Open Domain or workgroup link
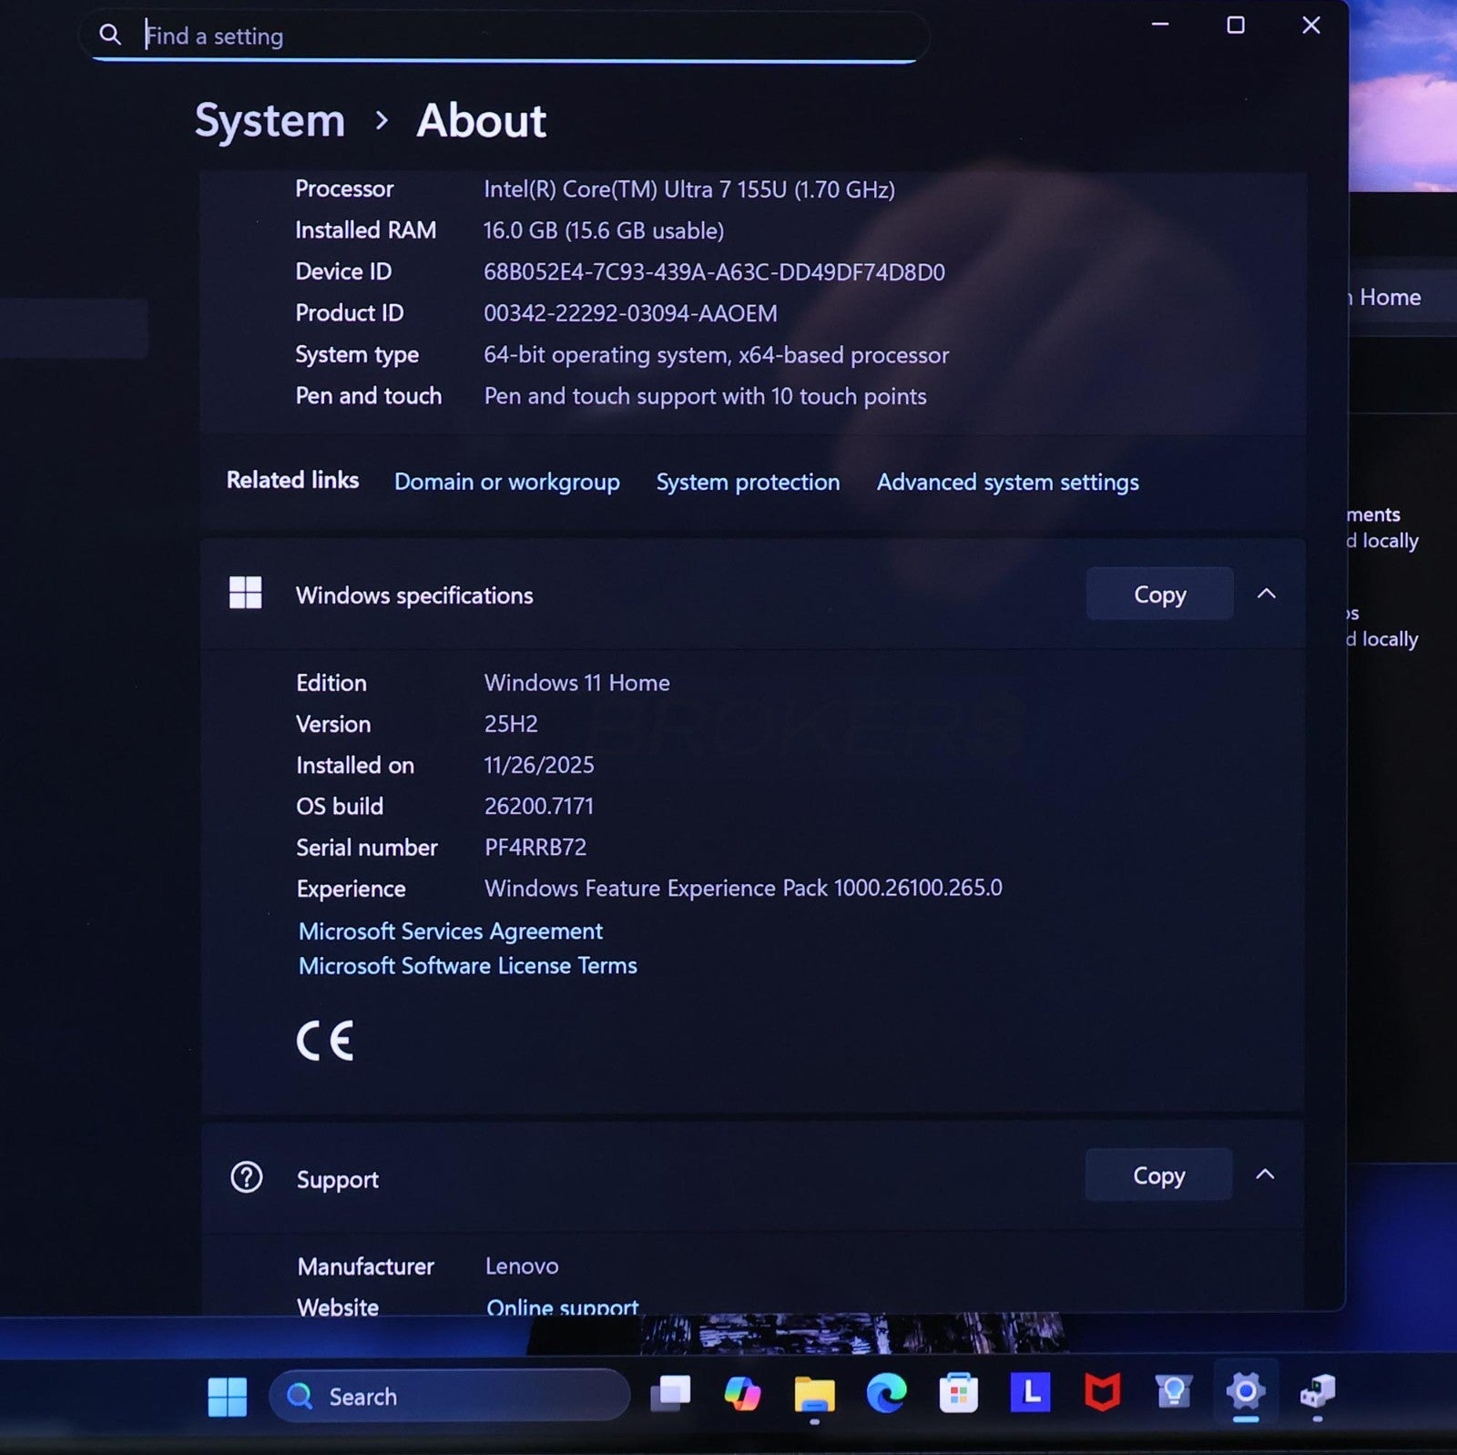This screenshot has height=1455, width=1457. [x=506, y=482]
